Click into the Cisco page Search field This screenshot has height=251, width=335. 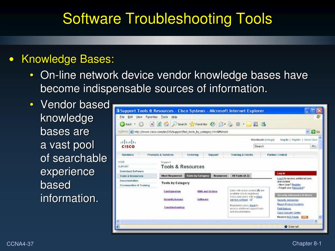[x=282, y=146]
